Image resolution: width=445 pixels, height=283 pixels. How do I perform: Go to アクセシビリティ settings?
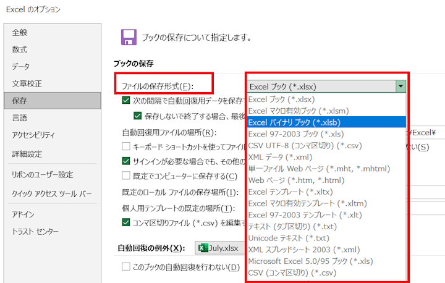click(52, 135)
